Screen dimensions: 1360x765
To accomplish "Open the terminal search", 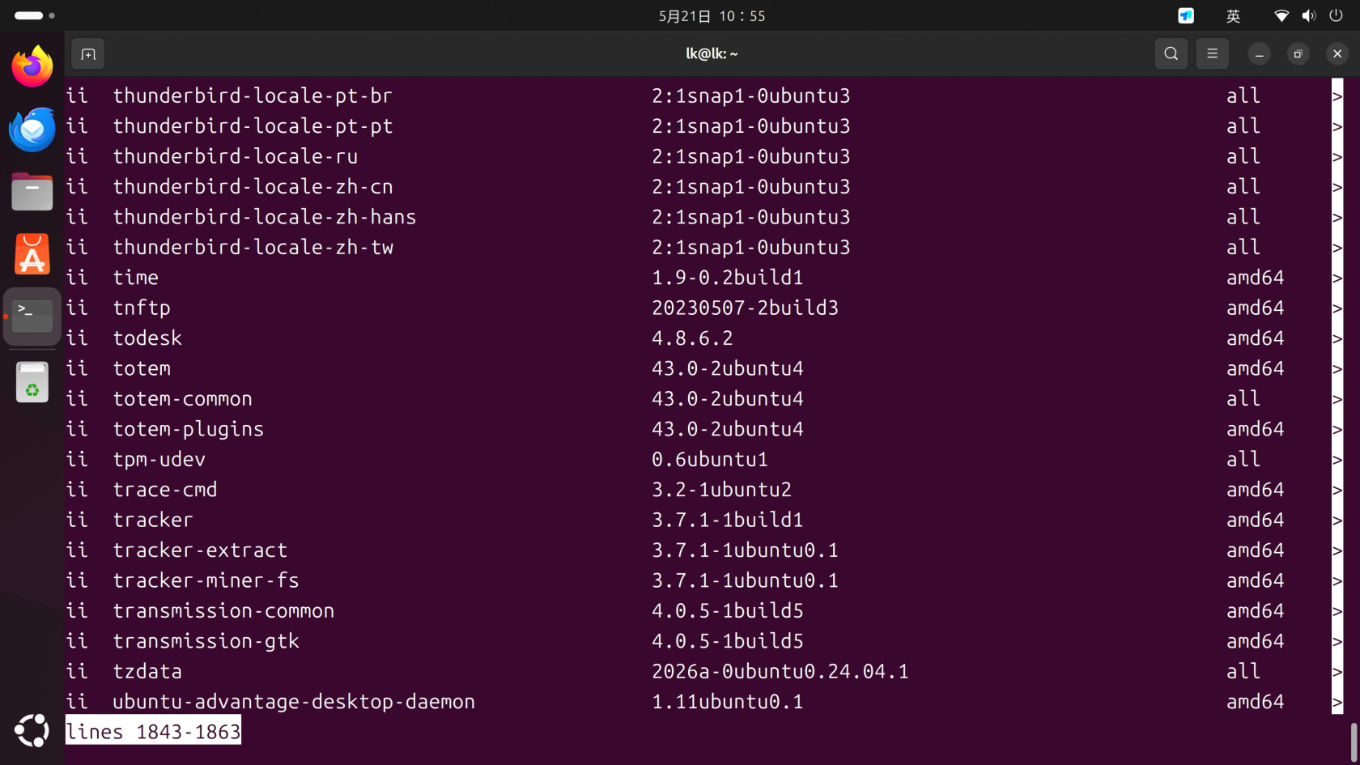I will 1171,54.
